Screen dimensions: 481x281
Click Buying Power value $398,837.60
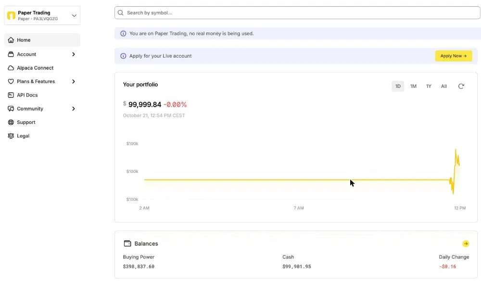click(x=139, y=267)
